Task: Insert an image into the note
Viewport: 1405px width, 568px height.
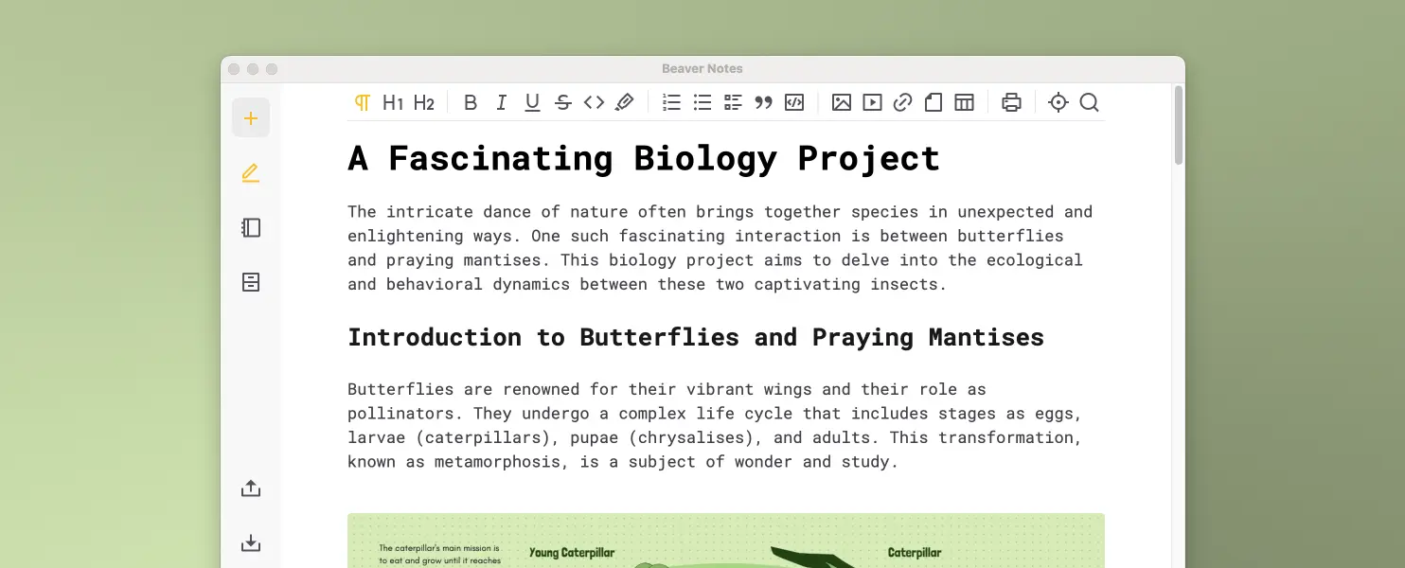Action: [842, 102]
